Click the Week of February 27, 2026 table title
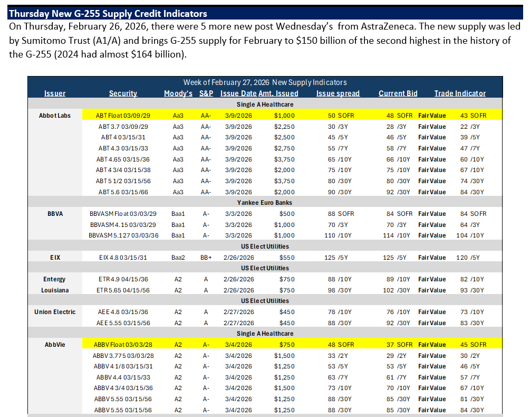This screenshot has height=417, width=530. pyautogui.click(x=265, y=82)
